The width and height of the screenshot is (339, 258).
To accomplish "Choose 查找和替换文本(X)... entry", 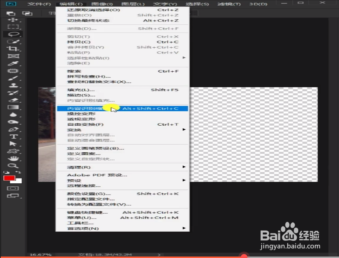I will 123,82.
